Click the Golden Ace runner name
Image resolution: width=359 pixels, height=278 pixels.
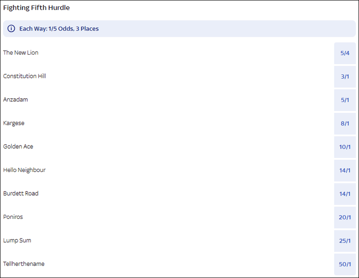[18, 147]
